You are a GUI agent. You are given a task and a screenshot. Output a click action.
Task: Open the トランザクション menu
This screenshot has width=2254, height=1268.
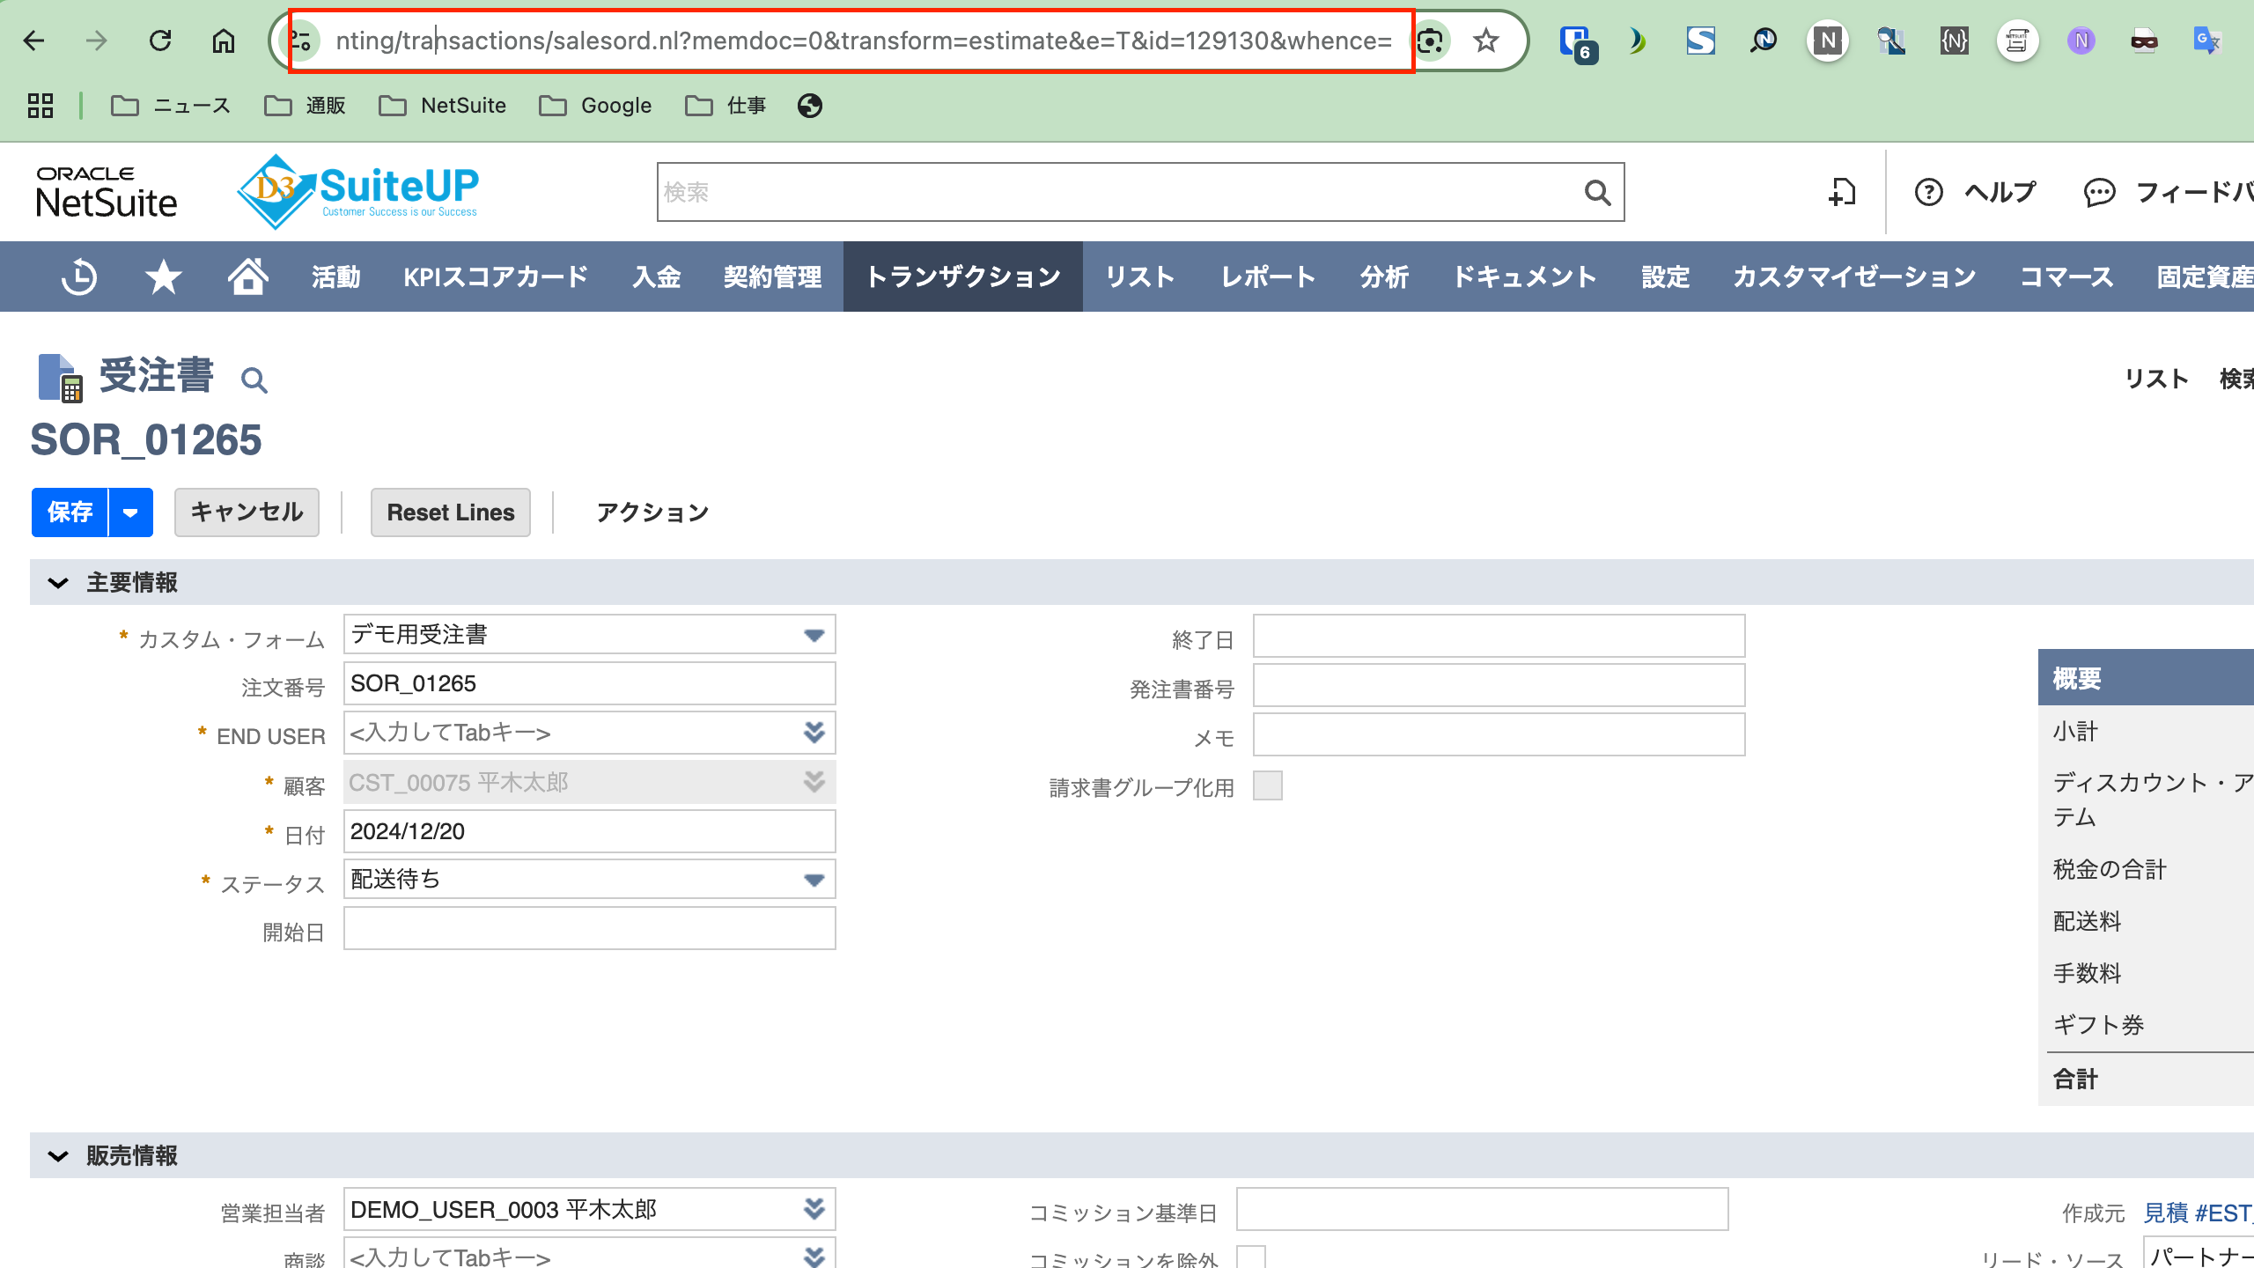[x=962, y=277]
